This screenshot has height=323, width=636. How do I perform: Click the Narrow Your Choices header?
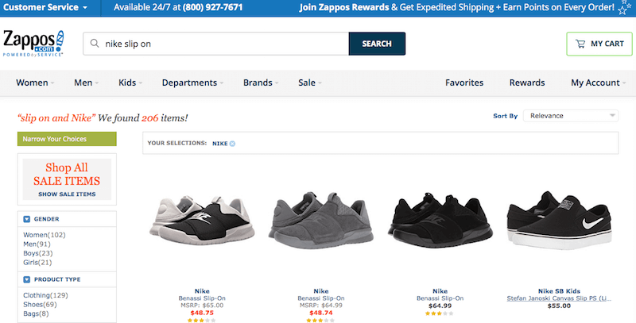pos(67,139)
